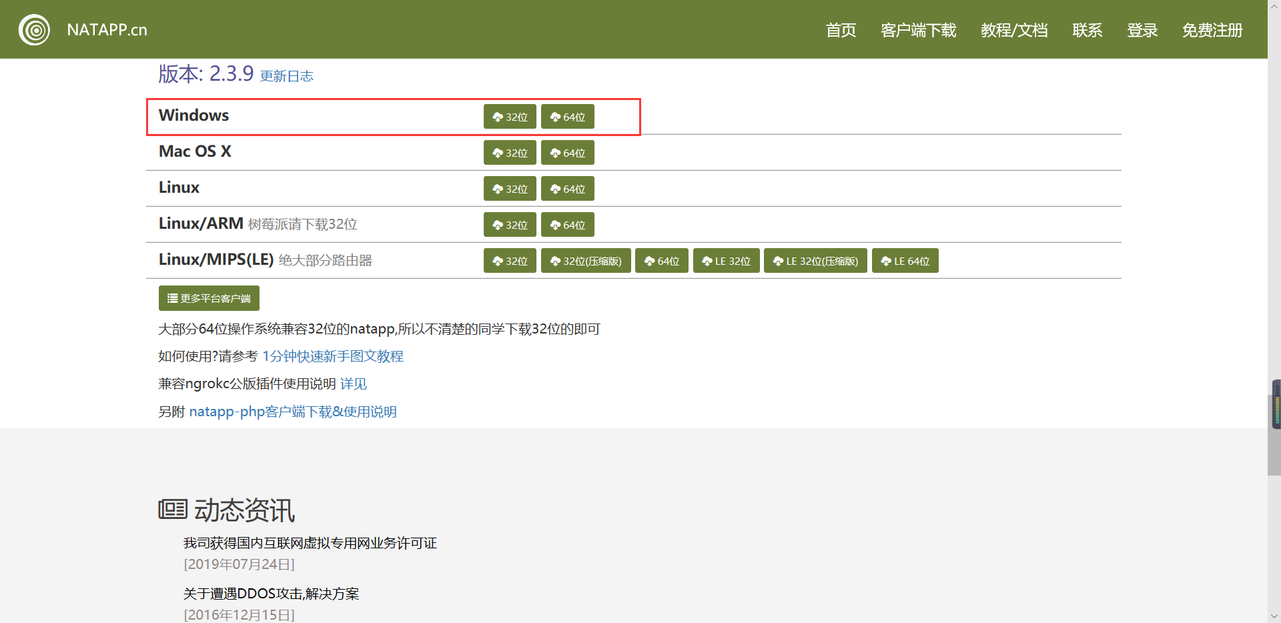This screenshot has width=1281, height=623.
Task: Click the [2016年12月15日] date
Action: 239,615
